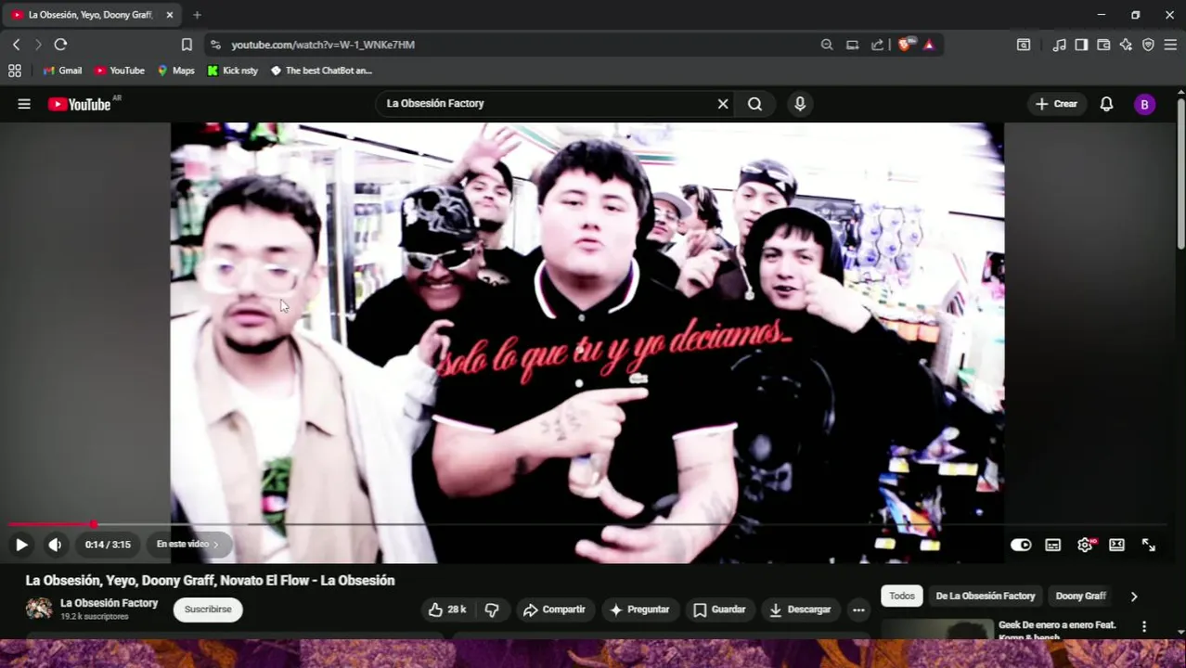Image resolution: width=1186 pixels, height=668 pixels.
Task: Dislike the video with thumbs down
Action: point(492,610)
